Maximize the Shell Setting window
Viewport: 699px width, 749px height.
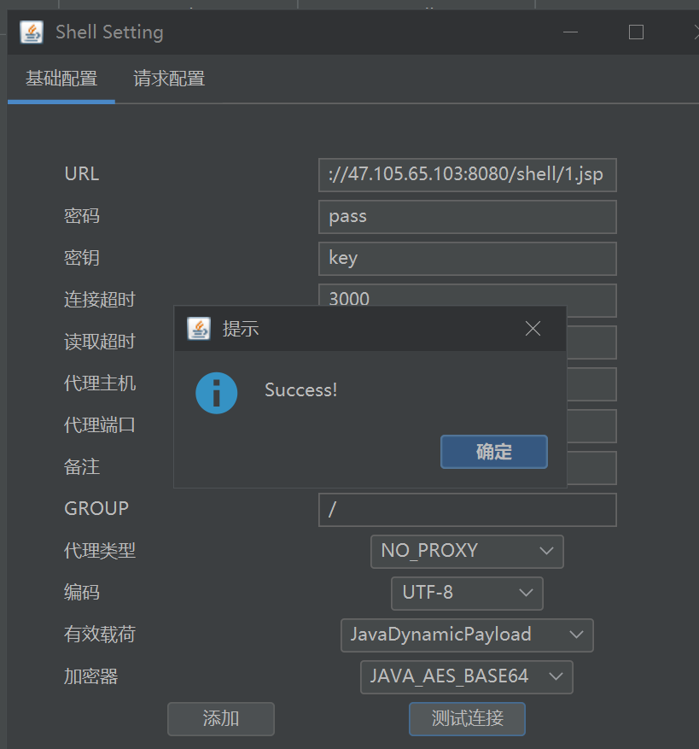[x=636, y=32]
